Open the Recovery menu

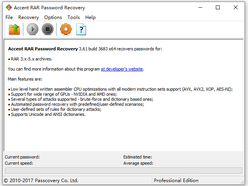click(x=28, y=17)
